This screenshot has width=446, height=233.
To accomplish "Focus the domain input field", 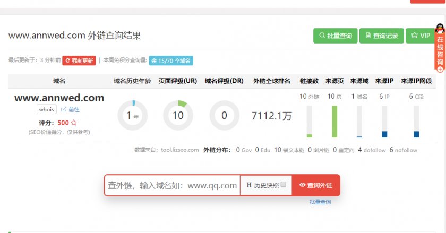I will coord(172,185).
